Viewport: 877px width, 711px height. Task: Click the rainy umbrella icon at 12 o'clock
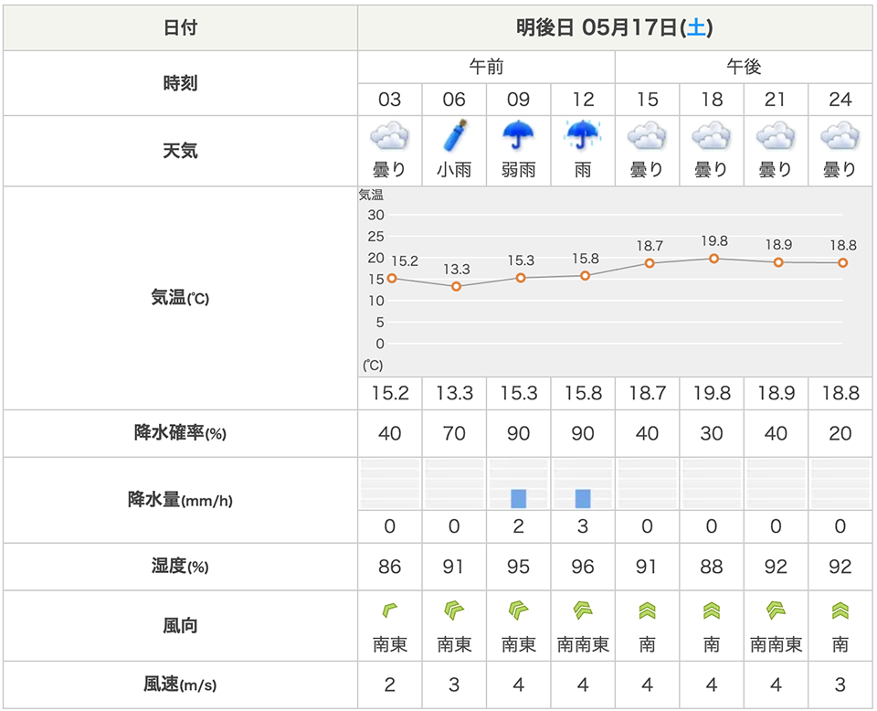[x=583, y=135]
